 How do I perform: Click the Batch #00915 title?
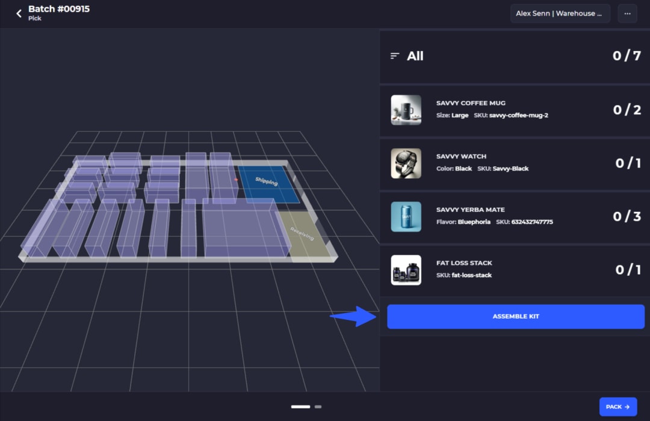[59, 9]
